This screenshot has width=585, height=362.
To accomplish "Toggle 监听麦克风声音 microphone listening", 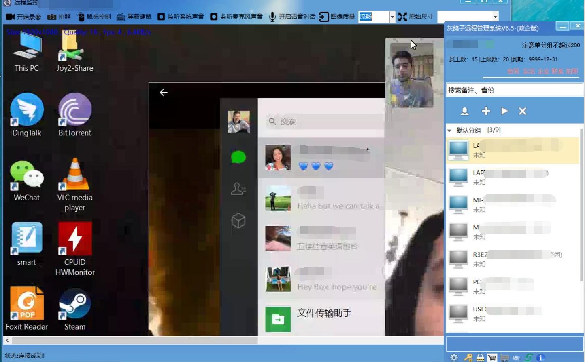I will click(x=236, y=17).
